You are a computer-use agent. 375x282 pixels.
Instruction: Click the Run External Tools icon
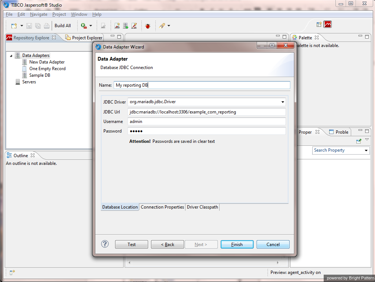(84, 26)
